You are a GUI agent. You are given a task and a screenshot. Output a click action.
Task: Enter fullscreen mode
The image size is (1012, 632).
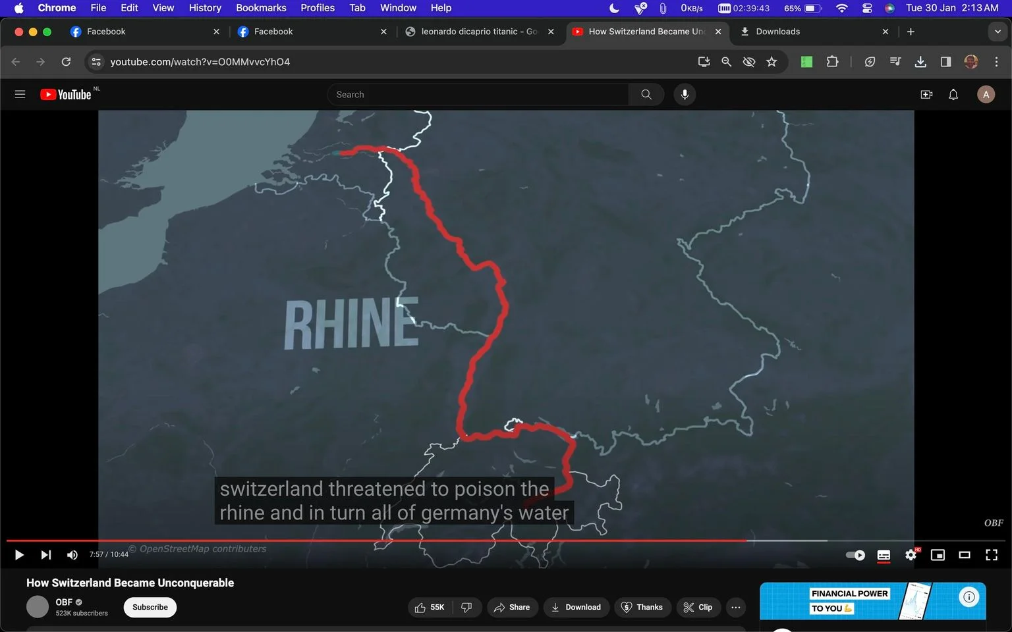[992, 555]
